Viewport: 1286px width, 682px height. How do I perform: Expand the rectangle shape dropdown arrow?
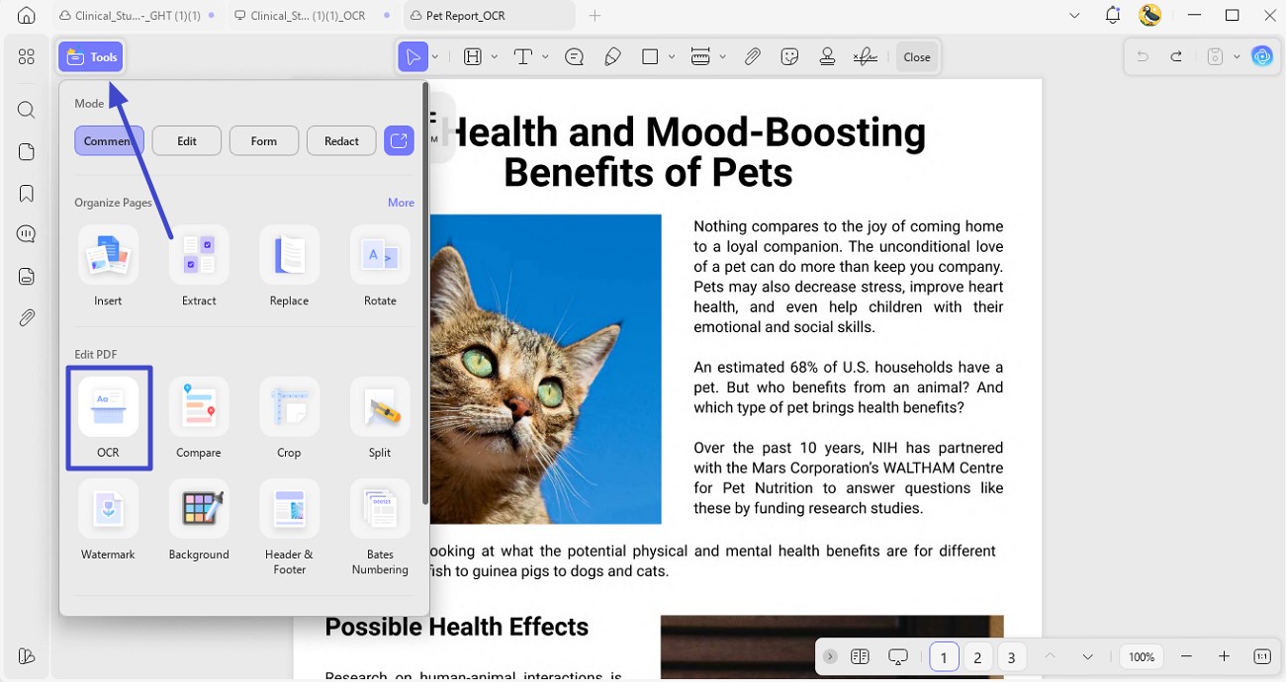(x=672, y=56)
